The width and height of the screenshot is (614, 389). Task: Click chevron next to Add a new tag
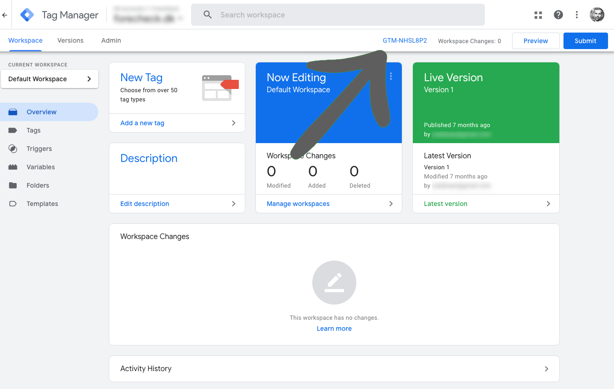234,123
